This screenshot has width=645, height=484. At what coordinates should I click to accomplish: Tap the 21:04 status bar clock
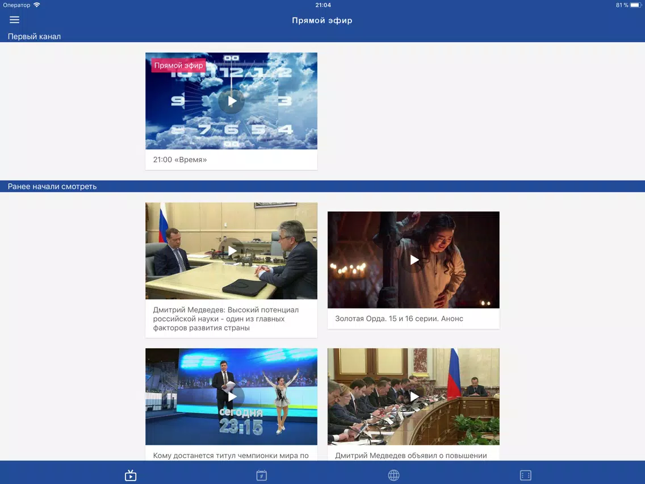pyautogui.click(x=323, y=5)
